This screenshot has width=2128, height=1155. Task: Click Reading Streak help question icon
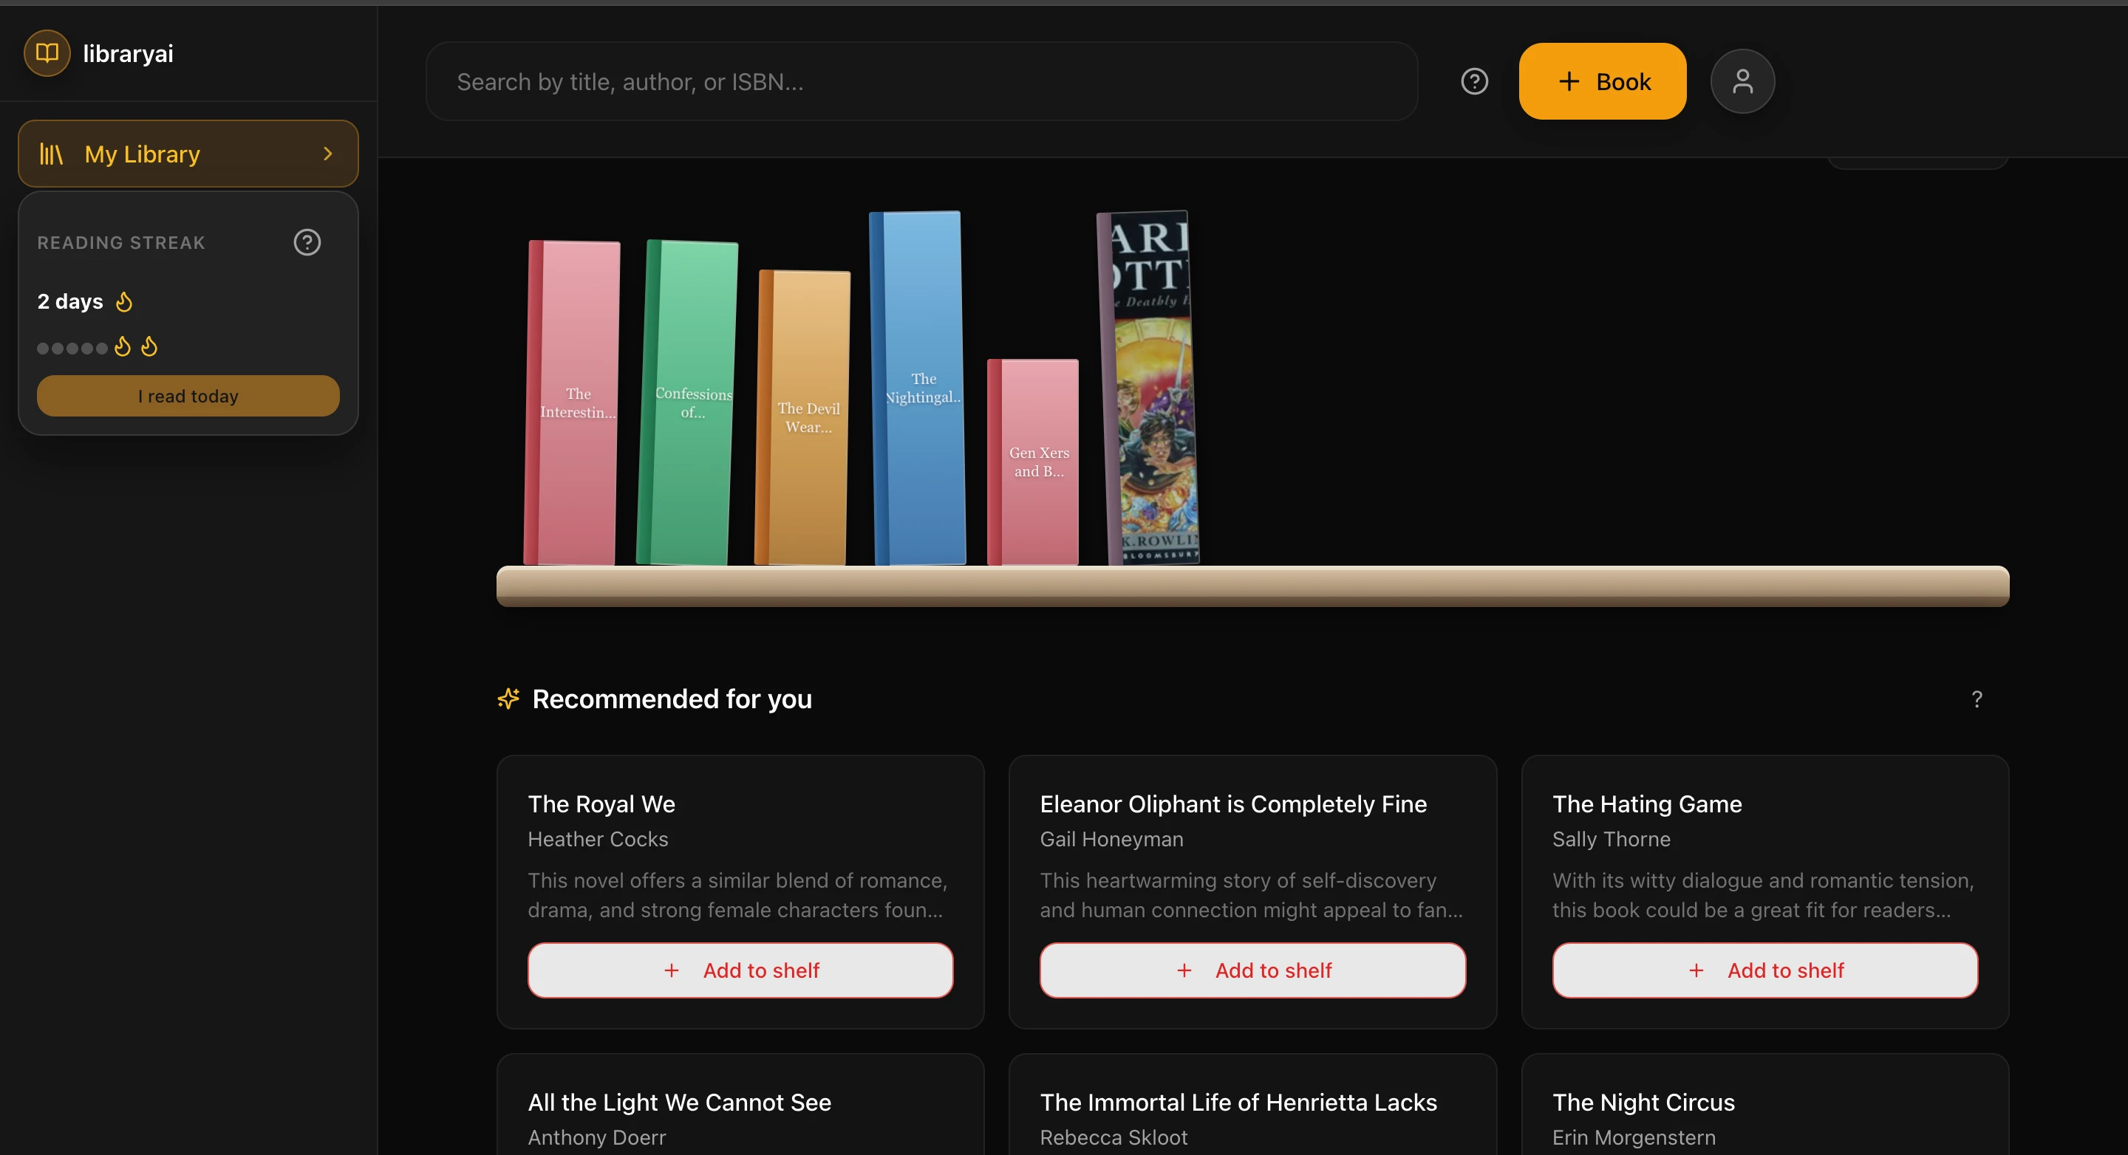pos(307,243)
